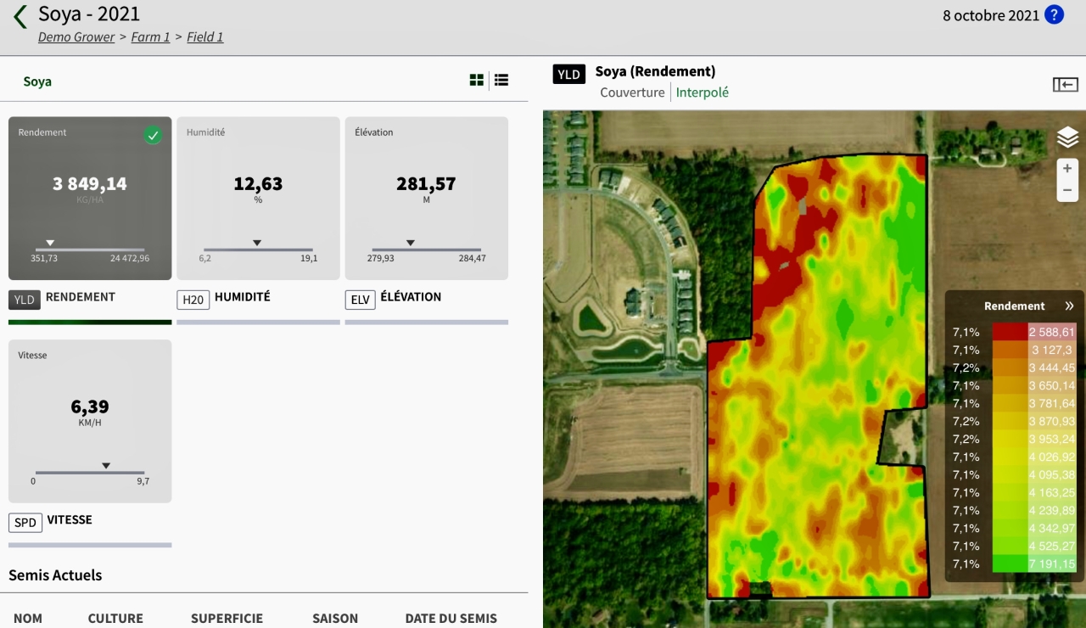Click the H20 tag under Humidité card

[193, 300]
